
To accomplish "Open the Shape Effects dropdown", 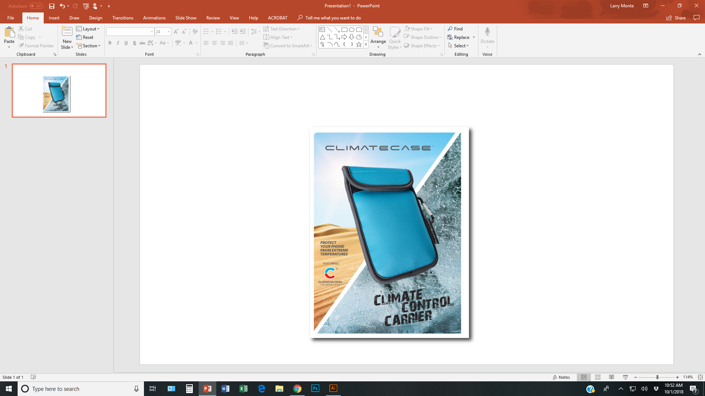I will pyautogui.click(x=422, y=45).
